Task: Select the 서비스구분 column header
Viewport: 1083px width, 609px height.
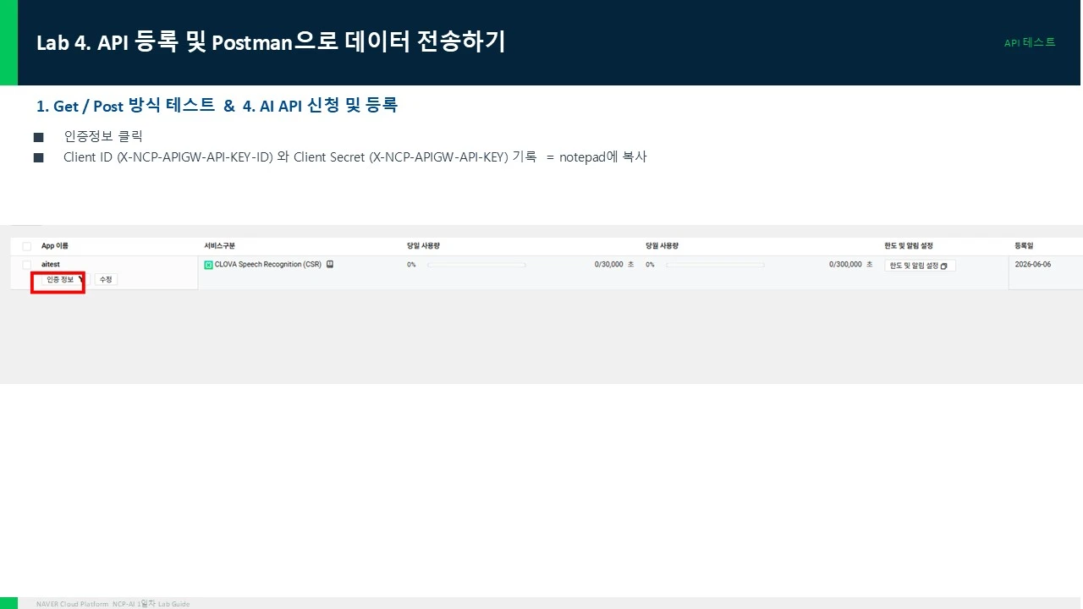Action: point(219,246)
